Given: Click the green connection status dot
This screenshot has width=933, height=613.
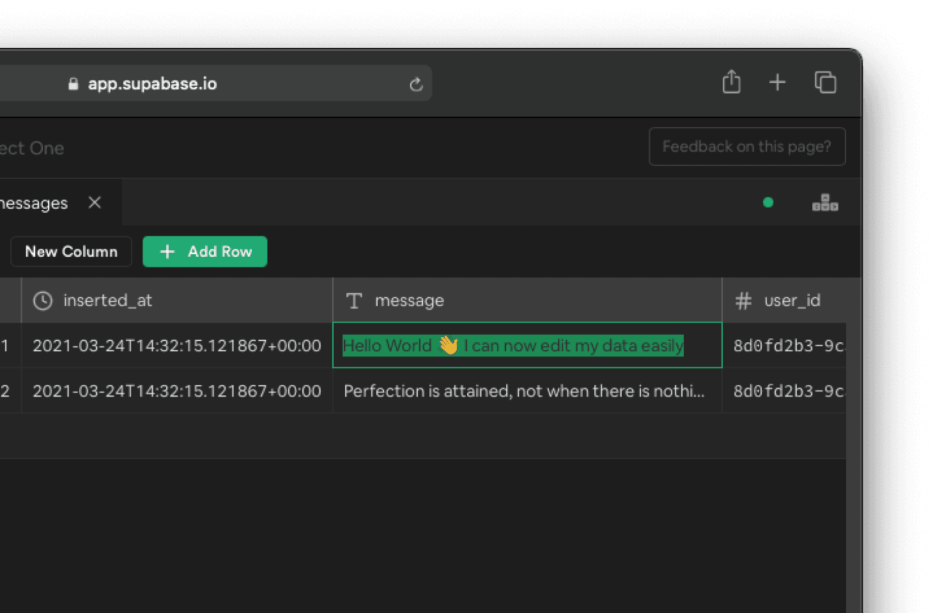Looking at the screenshot, I should click(x=768, y=202).
